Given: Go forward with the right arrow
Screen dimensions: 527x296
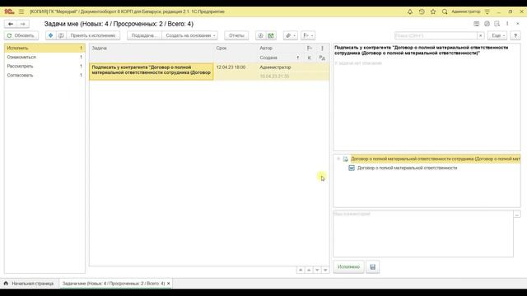Looking at the screenshot, I should pyautogui.click(x=22, y=24).
